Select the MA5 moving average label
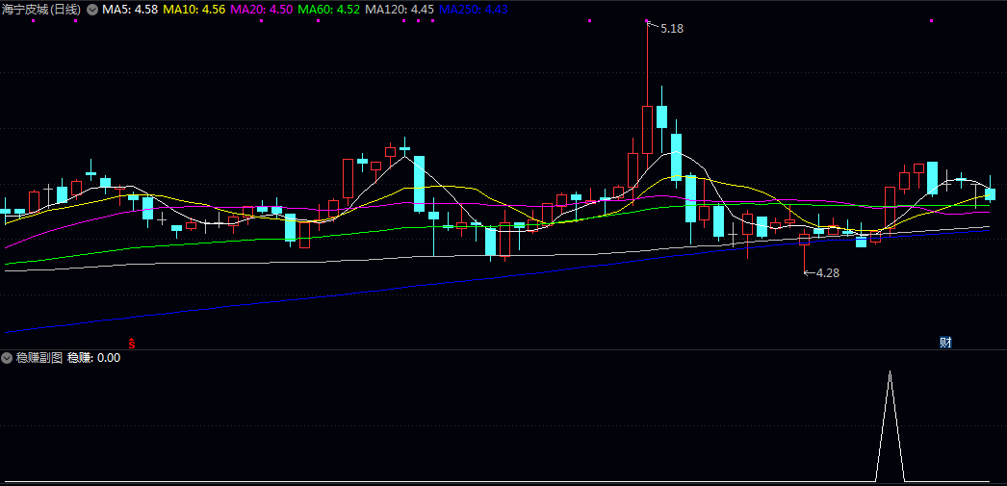 coord(130,10)
